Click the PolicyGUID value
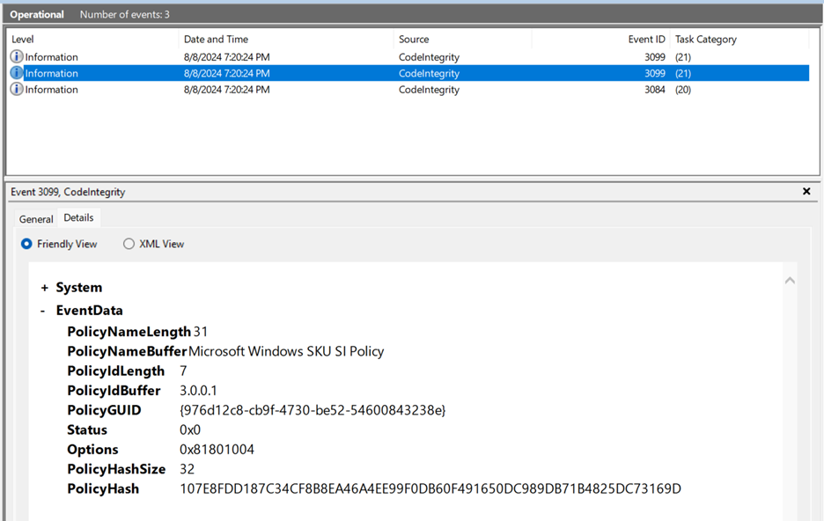Screen dimensions: 824x521 pos(313,410)
